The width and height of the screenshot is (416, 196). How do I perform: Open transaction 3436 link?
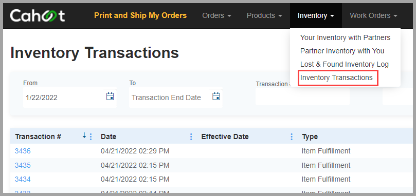pos(23,151)
